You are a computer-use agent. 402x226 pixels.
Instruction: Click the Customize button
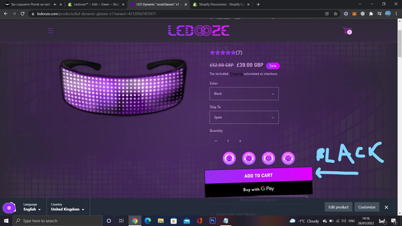(367, 207)
